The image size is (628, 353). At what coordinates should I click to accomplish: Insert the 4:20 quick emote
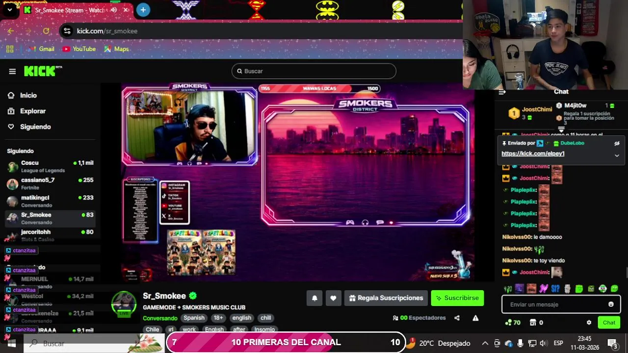click(x=508, y=289)
